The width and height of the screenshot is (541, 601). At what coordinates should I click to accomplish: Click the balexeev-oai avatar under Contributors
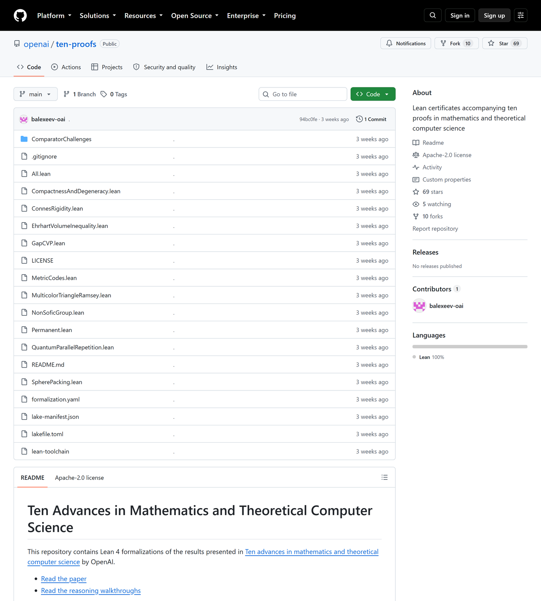[419, 306]
